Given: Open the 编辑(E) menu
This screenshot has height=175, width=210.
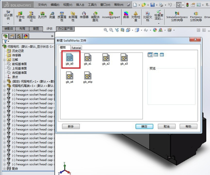Looking at the screenshot, I should click(55, 5).
